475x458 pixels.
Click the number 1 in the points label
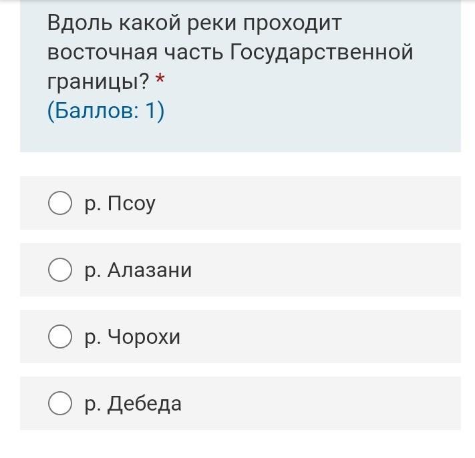click(x=150, y=110)
